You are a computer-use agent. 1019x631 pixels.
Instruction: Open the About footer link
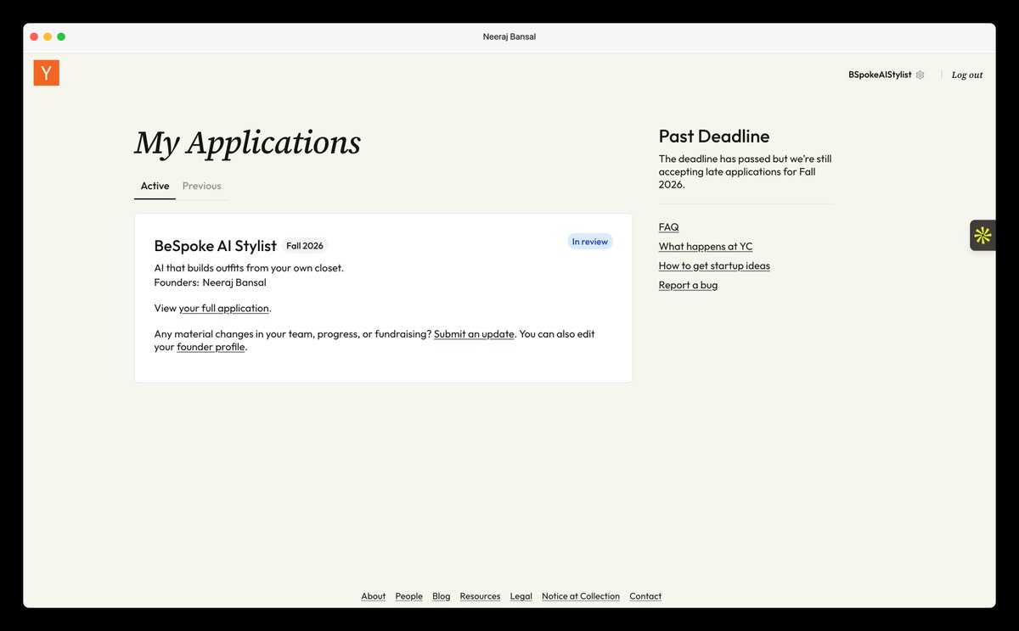click(374, 596)
